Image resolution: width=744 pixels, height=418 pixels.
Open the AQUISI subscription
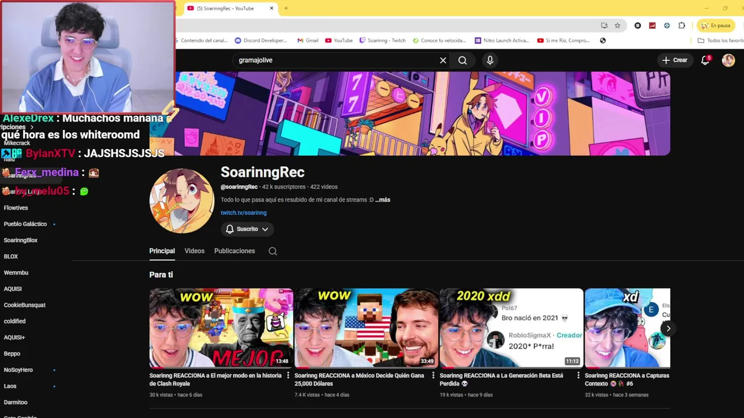click(13, 289)
